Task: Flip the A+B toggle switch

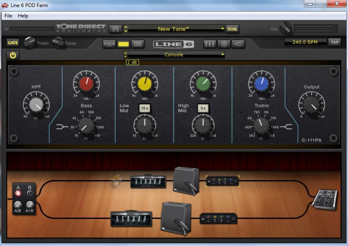Action: point(30,204)
